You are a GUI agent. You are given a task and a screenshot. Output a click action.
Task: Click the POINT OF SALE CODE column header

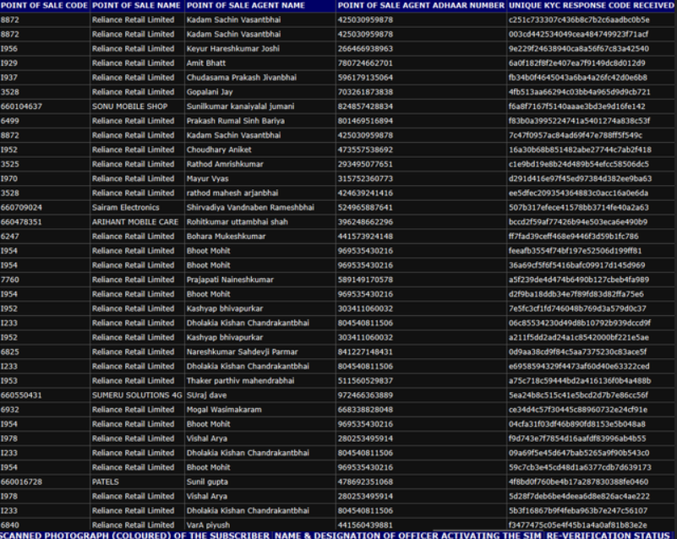point(44,5)
